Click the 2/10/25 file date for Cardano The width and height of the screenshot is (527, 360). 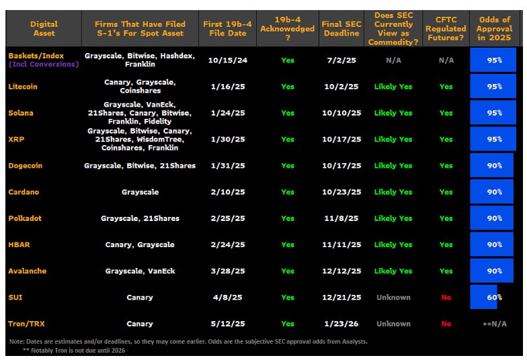coord(228,192)
